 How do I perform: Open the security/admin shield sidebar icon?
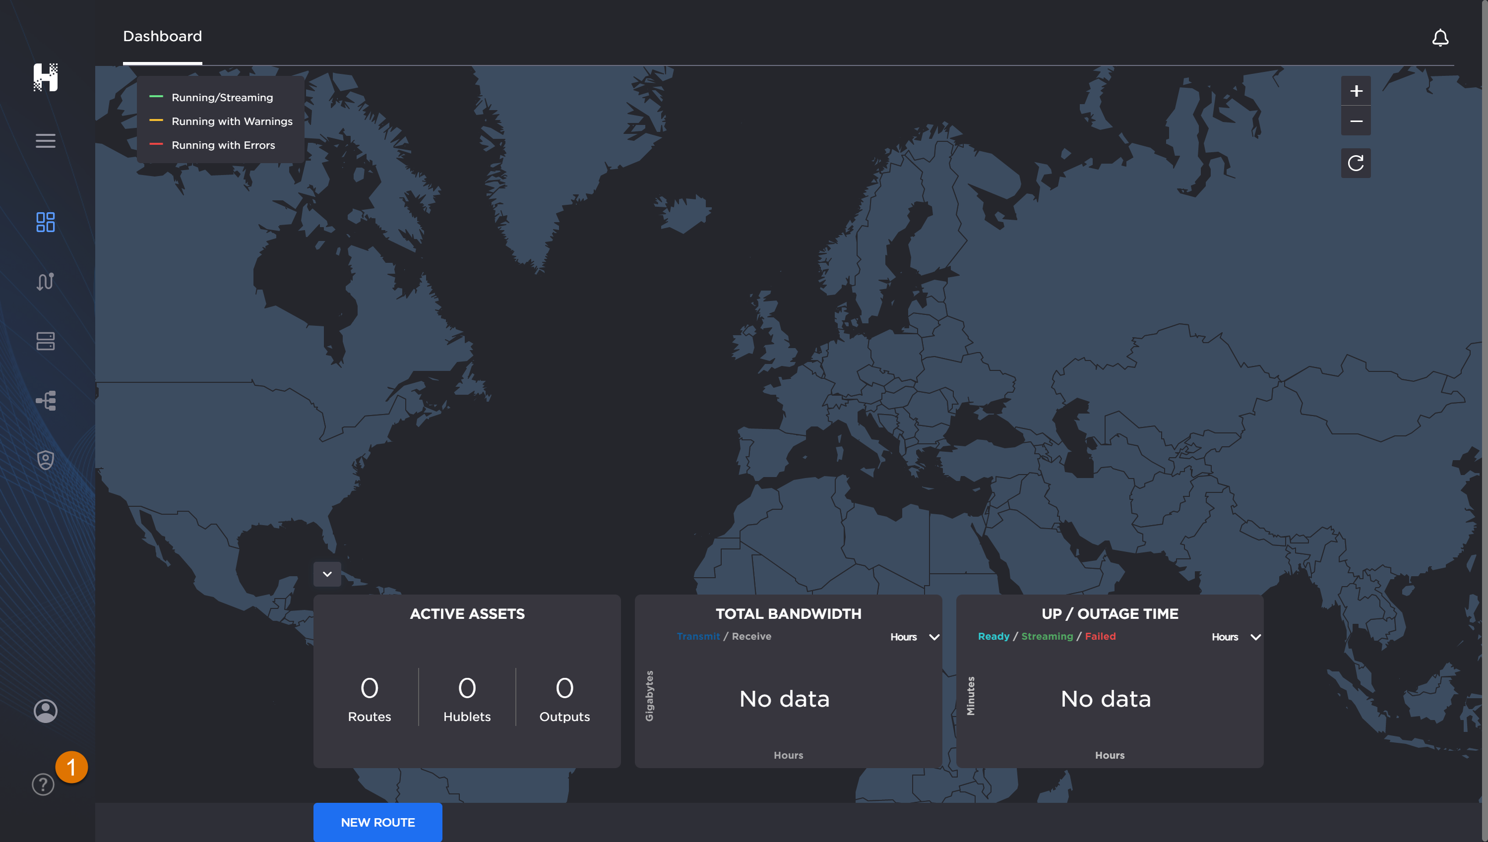point(46,459)
